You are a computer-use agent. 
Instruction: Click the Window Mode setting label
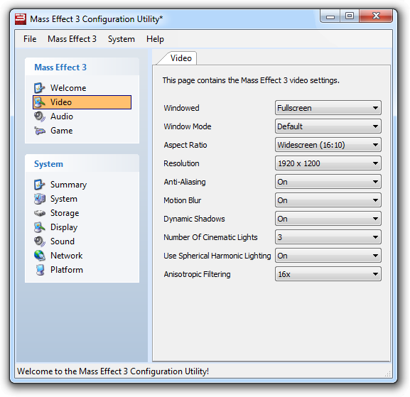pos(188,126)
